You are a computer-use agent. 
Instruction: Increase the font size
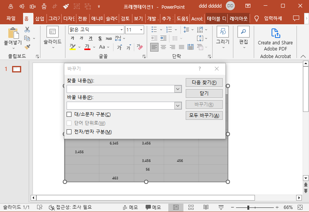click(x=120, y=47)
